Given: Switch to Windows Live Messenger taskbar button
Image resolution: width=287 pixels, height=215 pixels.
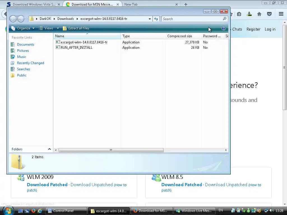Looking at the screenshot, I should coord(194,211).
